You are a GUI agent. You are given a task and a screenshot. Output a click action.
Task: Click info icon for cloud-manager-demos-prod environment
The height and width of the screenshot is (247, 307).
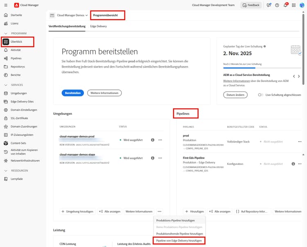tap(153, 140)
